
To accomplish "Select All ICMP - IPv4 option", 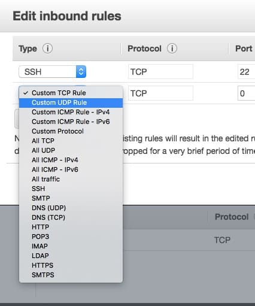I will pos(71,160).
